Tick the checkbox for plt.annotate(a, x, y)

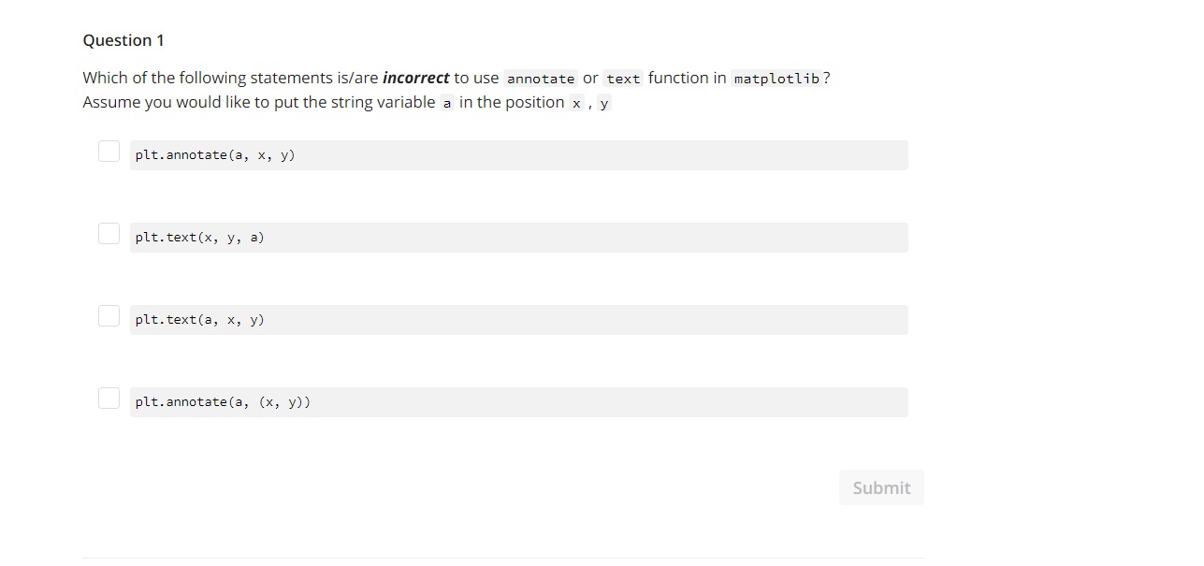pyautogui.click(x=109, y=152)
